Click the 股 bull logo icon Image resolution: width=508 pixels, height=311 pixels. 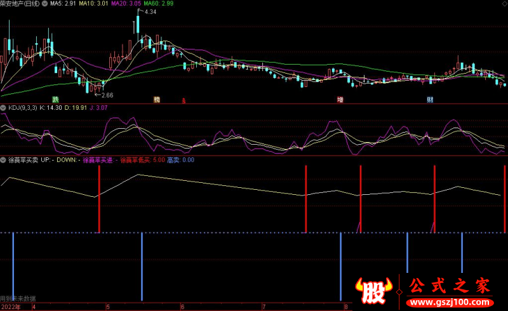[x=374, y=291]
